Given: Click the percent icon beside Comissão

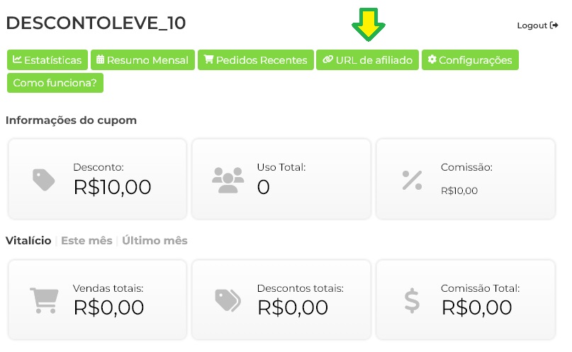Looking at the screenshot, I should (x=412, y=180).
